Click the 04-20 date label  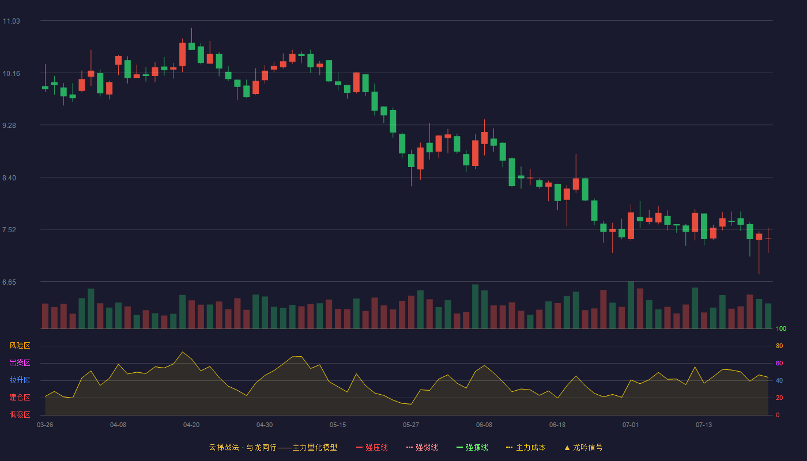click(x=191, y=425)
